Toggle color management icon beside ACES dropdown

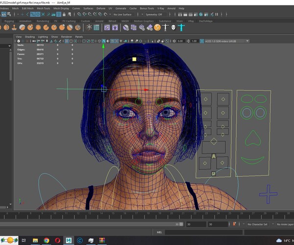point(202,41)
